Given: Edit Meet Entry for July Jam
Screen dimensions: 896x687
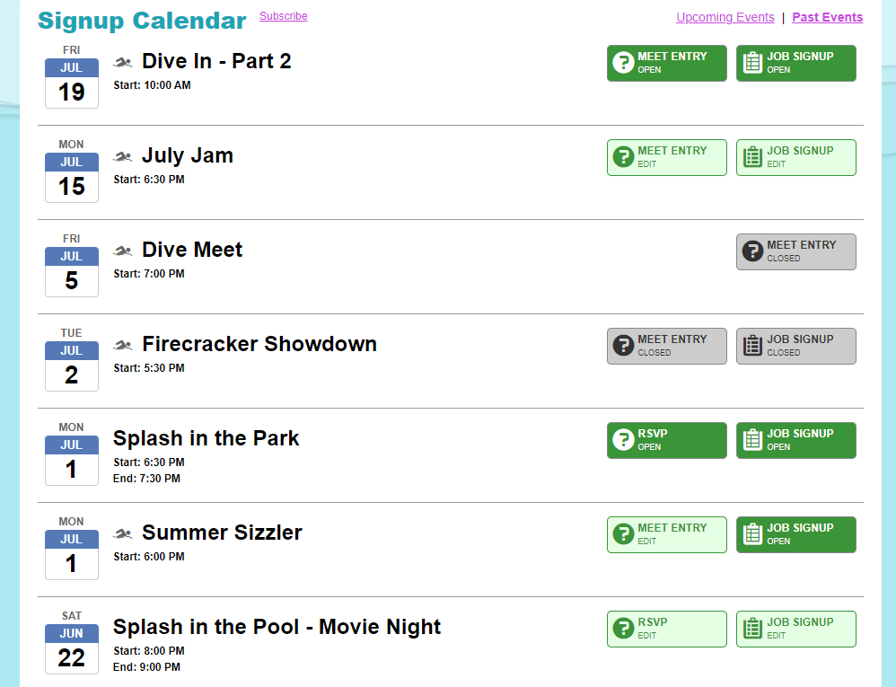Looking at the screenshot, I should pyautogui.click(x=667, y=157).
